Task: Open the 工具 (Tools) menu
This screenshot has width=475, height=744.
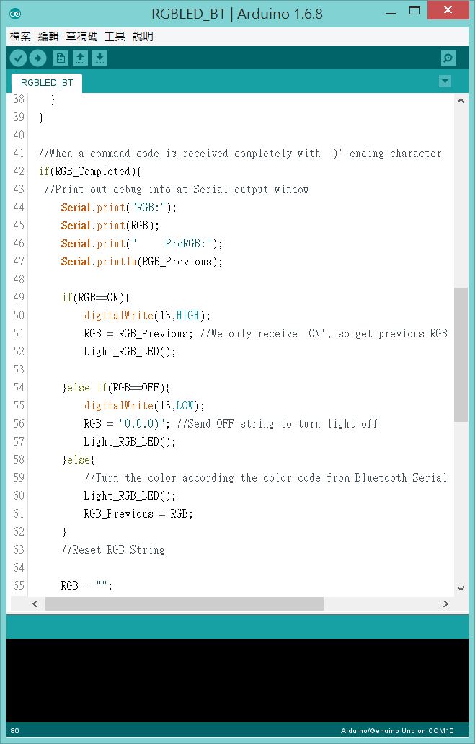Action: pos(115,37)
